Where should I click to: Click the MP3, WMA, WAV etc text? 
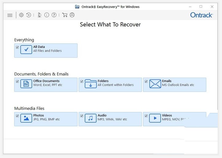tap(112, 119)
